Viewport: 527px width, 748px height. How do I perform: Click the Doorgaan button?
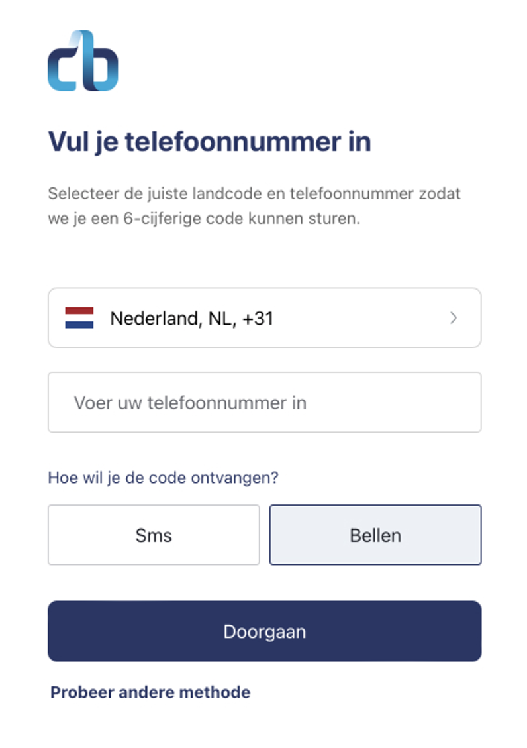pyautogui.click(x=264, y=631)
